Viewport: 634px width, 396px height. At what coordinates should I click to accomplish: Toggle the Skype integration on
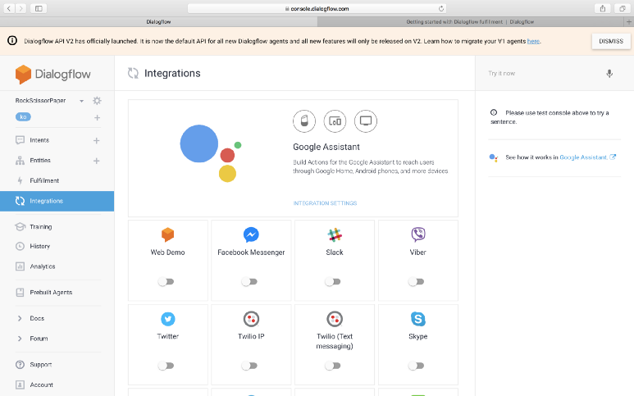pos(417,366)
